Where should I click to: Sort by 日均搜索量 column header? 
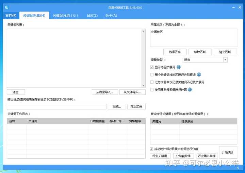98,121
